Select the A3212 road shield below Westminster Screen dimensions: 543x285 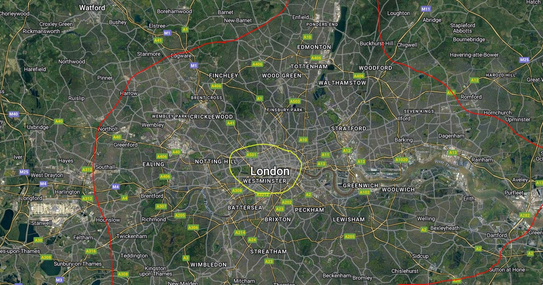coord(263,195)
